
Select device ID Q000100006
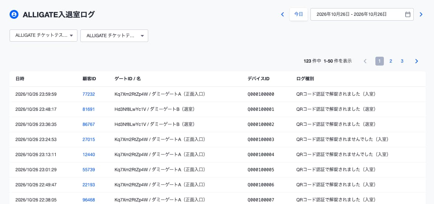[x=261, y=184]
